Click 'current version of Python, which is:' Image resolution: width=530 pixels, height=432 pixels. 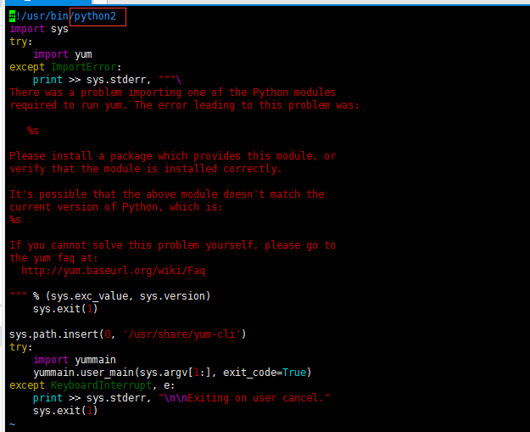pyautogui.click(x=116, y=207)
